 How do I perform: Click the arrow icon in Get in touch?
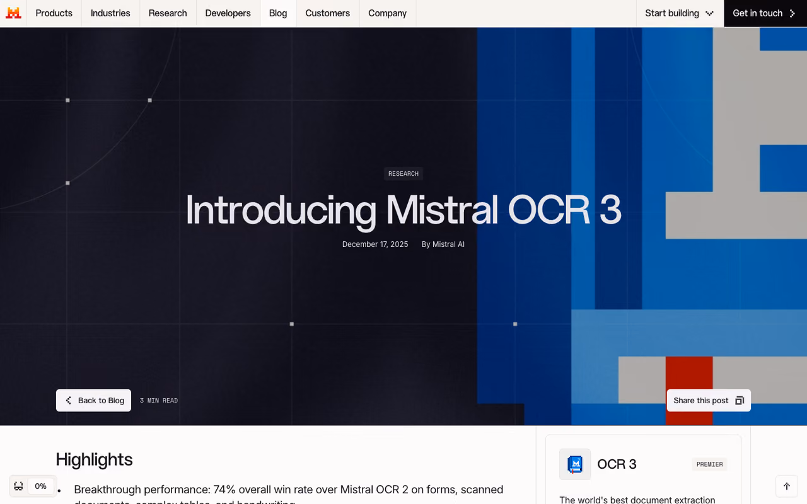pos(792,13)
